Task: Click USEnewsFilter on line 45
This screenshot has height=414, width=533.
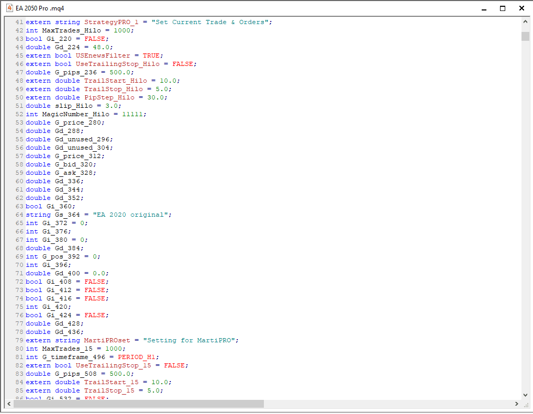Action: click(x=103, y=56)
